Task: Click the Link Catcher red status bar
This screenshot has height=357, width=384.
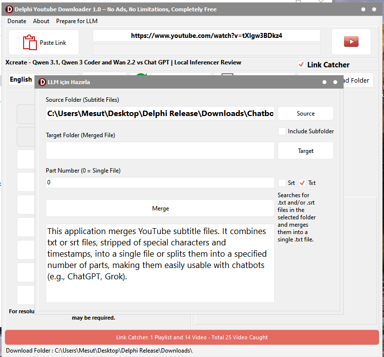Action: point(192,337)
